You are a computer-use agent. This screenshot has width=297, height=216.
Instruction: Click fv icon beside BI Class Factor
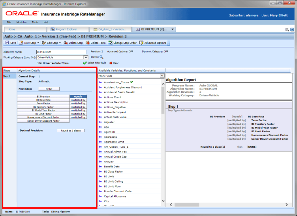click(100, 171)
